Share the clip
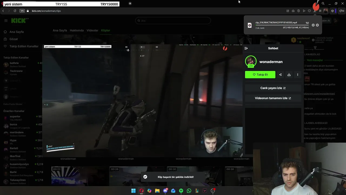The width and height of the screenshot is (346, 195). coord(280,75)
